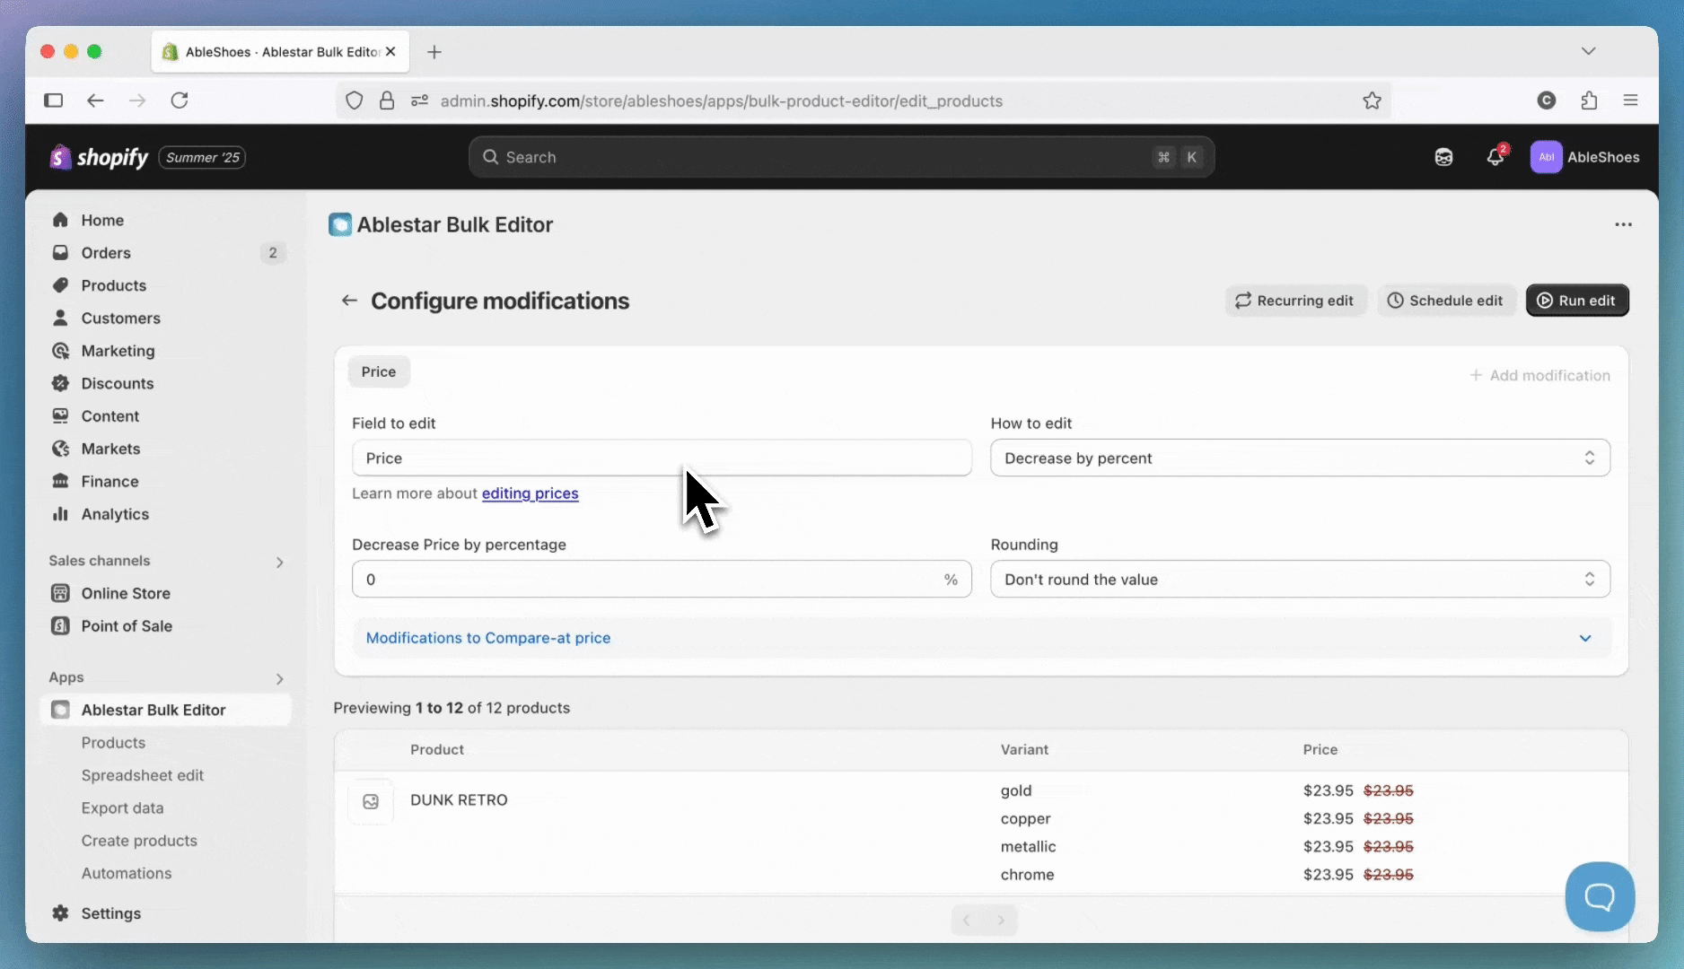Image resolution: width=1684 pixels, height=969 pixels.
Task: Focus the Shopify Search bar
Action: [x=841, y=157]
